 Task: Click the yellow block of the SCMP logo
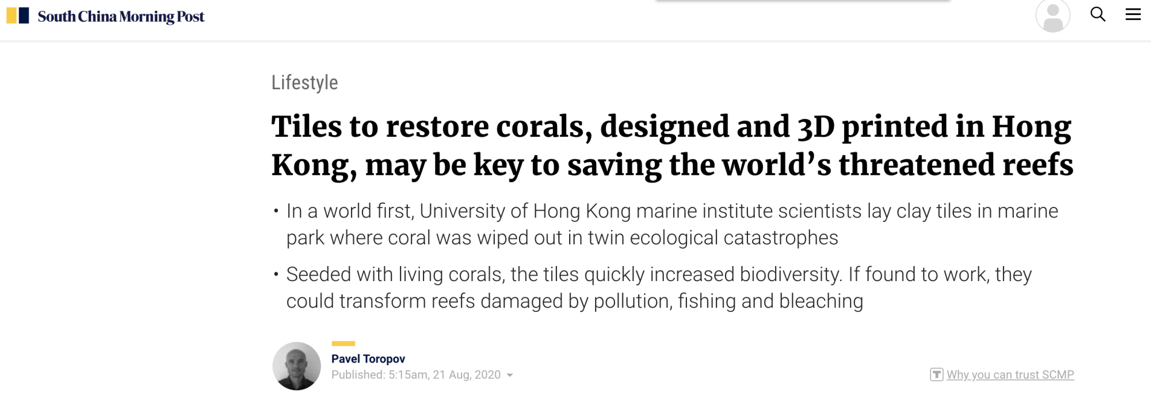(11, 16)
